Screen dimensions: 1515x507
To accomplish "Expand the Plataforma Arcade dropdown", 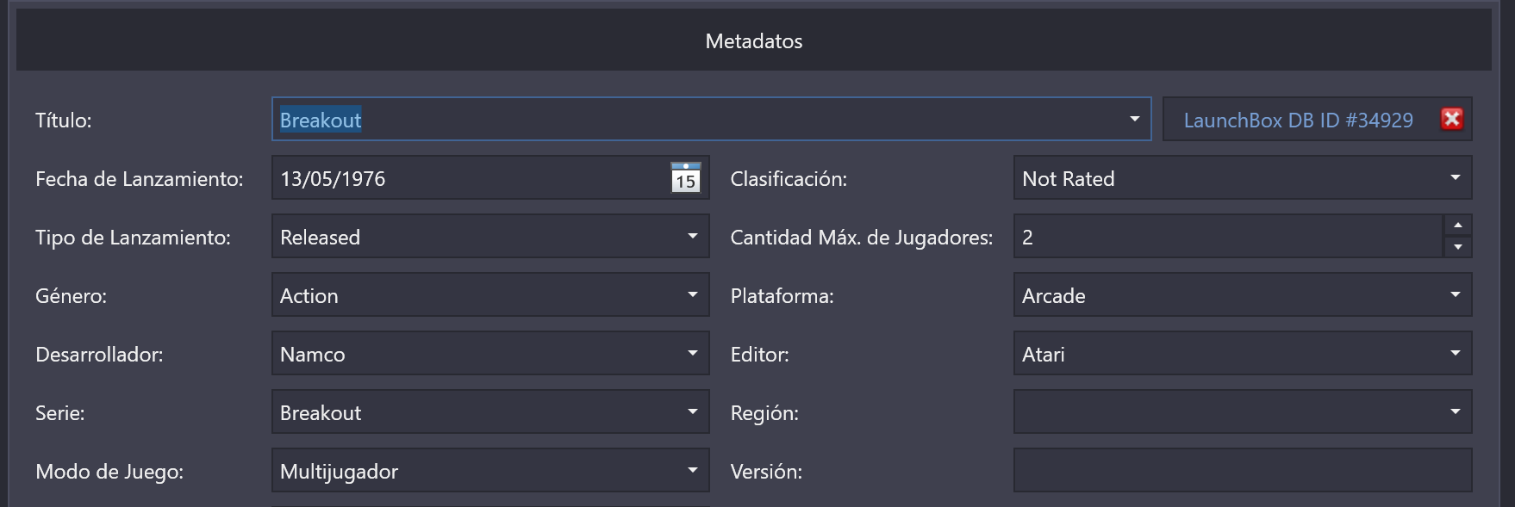I will pos(1455,294).
